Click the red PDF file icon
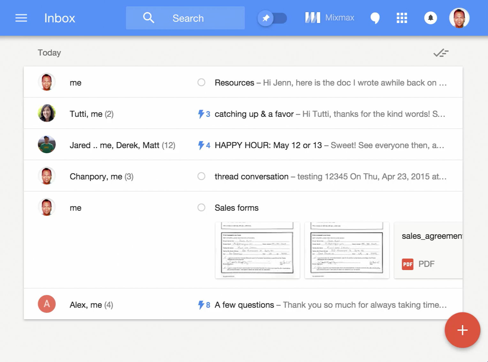The height and width of the screenshot is (362, 488). tap(408, 264)
